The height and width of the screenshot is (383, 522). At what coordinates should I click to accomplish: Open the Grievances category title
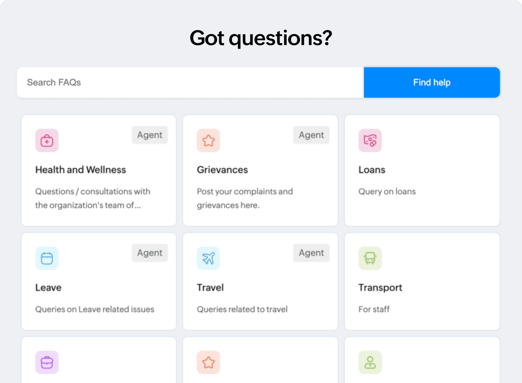click(x=222, y=170)
